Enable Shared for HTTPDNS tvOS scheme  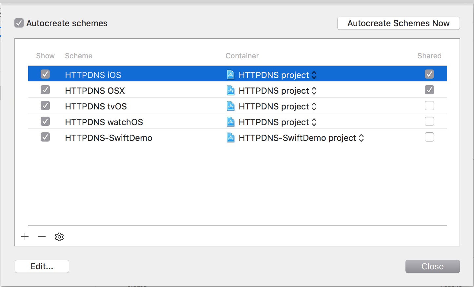click(x=429, y=106)
